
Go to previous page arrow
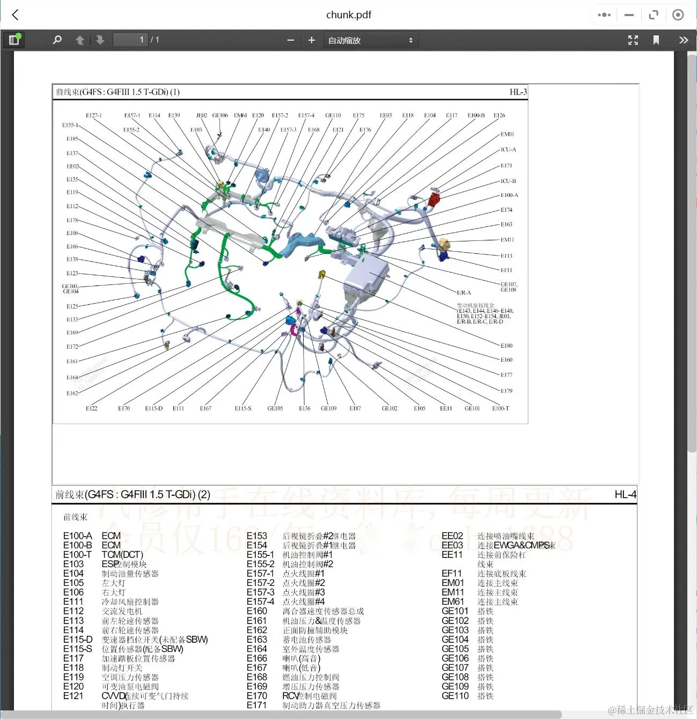[x=79, y=40]
